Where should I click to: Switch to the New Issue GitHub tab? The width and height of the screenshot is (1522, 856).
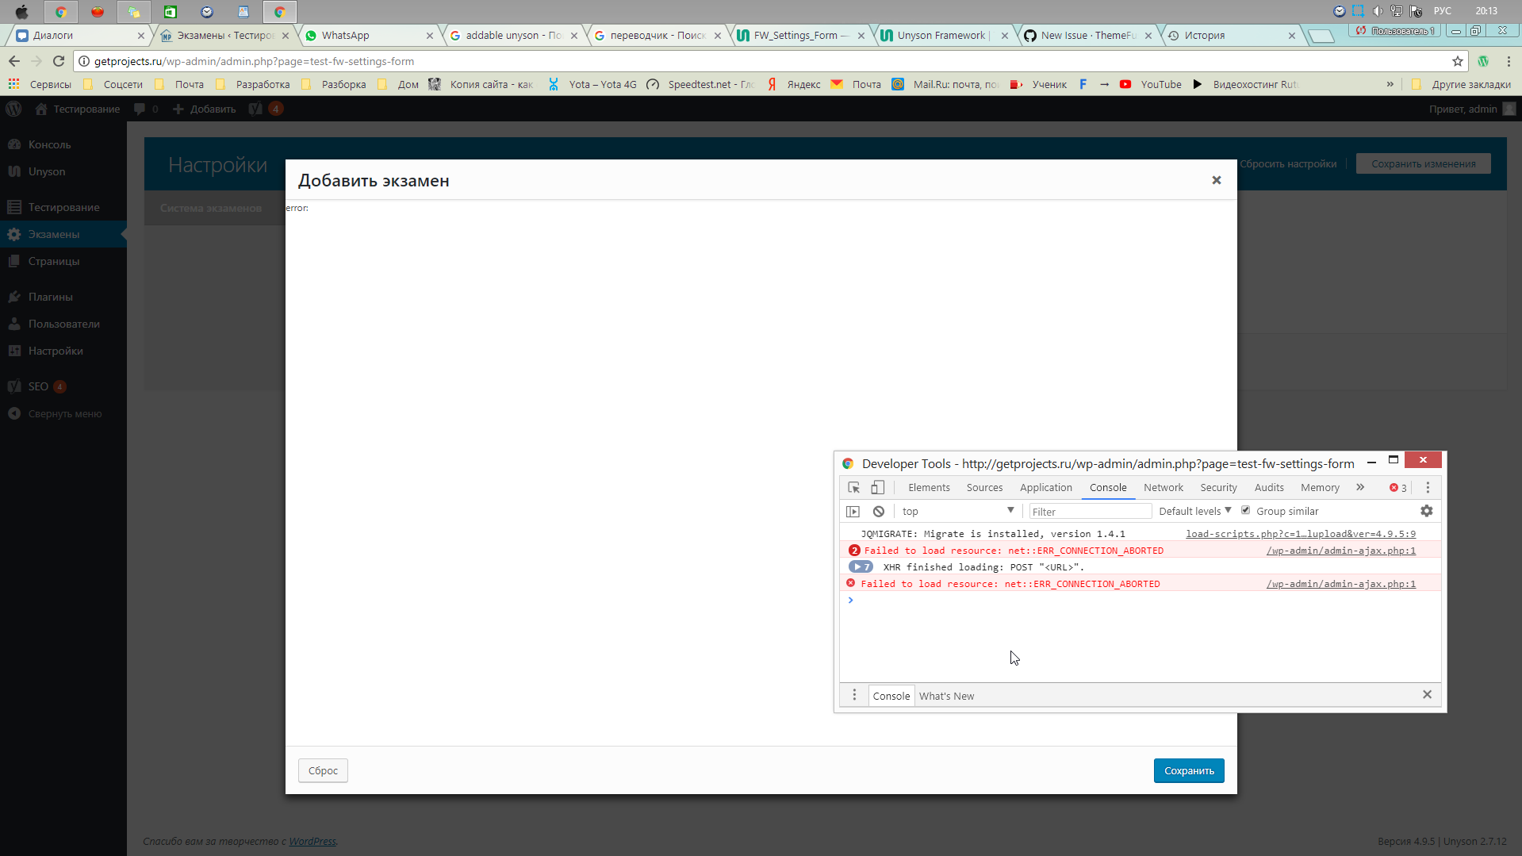pyautogui.click(x=1087, y=35)
